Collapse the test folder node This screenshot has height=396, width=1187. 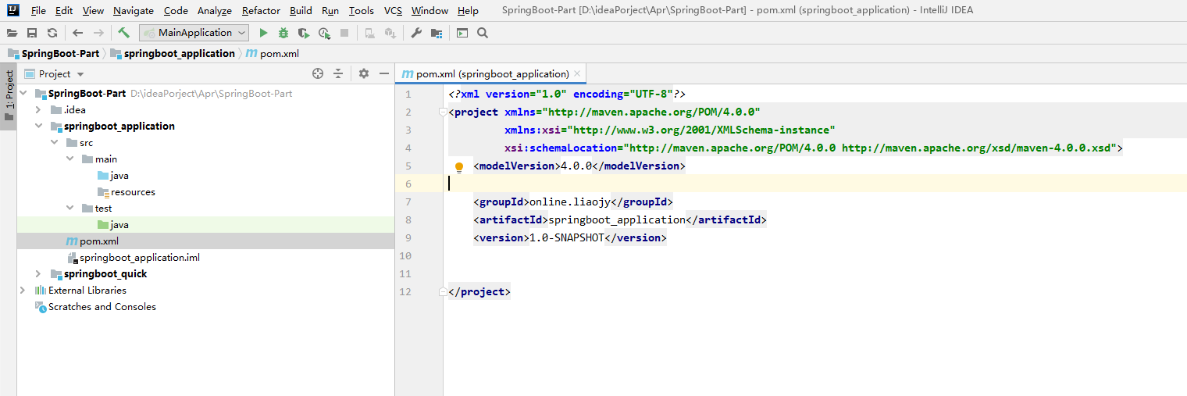70,208
